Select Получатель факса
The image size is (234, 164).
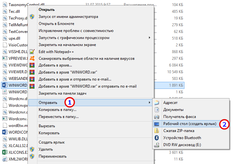coord(180,117)
